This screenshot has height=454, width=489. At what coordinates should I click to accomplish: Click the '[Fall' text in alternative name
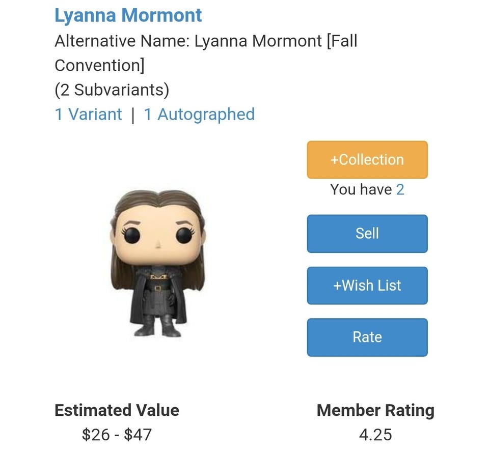(342, 41)
